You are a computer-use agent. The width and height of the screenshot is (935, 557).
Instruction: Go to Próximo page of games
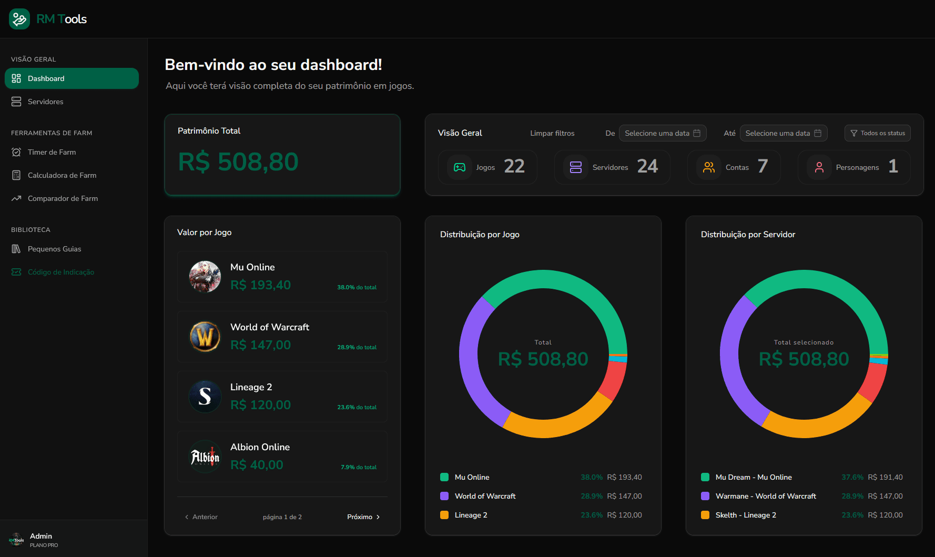(363, 517)
